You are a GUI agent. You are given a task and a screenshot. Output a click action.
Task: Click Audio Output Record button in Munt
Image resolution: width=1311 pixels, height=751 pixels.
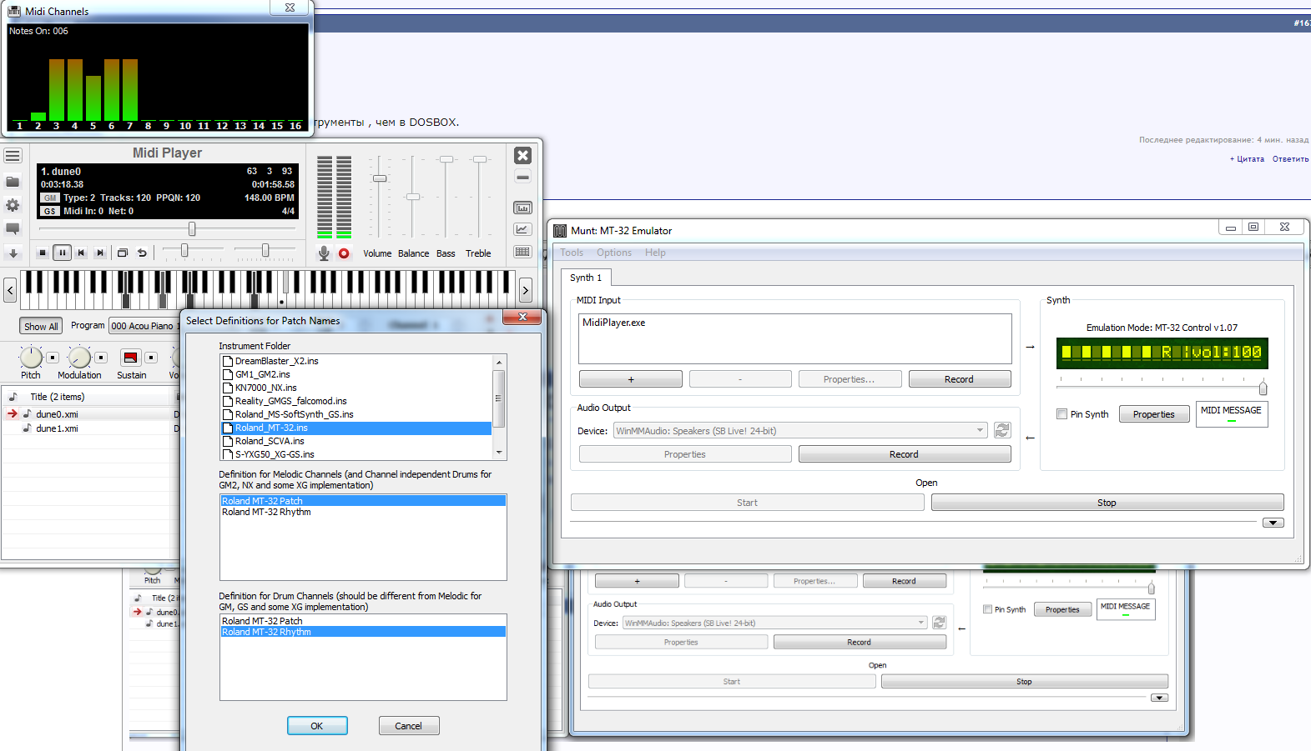coord(904,454)
